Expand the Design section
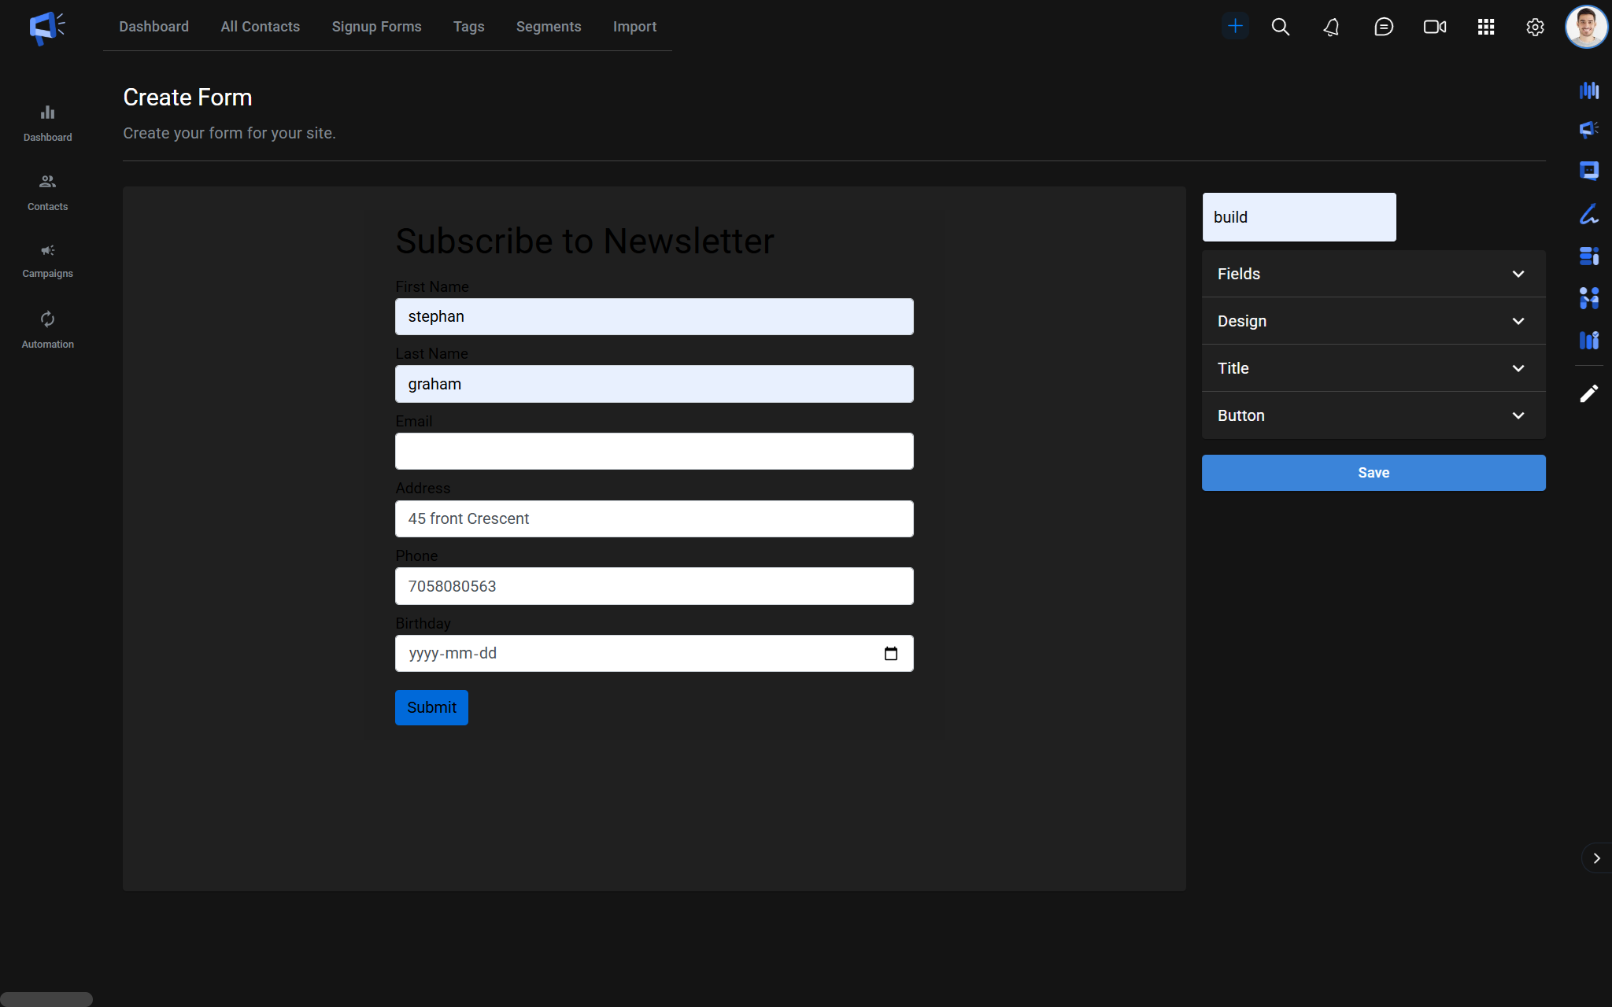This screenshot has width=1612, height=1007. tap(1374, 321)
